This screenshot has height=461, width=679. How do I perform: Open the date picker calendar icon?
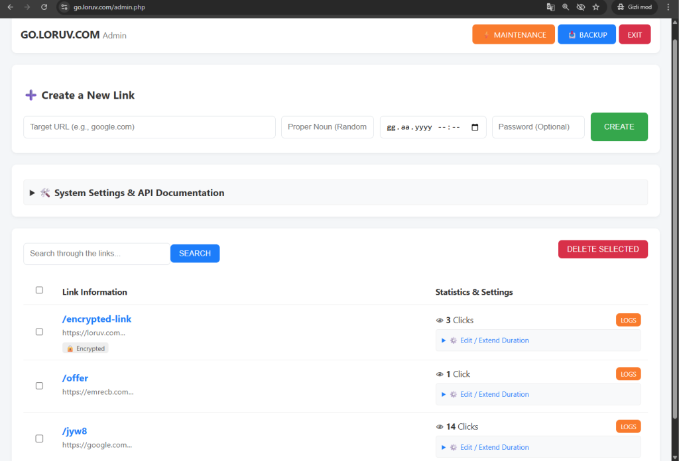pyautogui.click(x=475, y=127)
